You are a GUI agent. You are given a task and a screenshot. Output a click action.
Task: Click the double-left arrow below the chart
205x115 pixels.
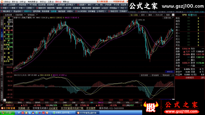pyautogui.click(x=5, y=100)
